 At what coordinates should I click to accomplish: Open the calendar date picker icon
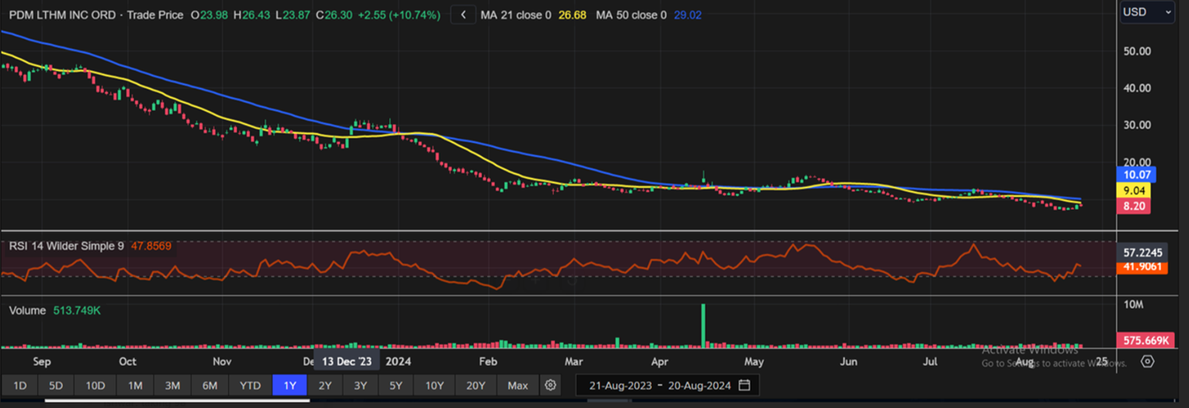coord(745,385)
